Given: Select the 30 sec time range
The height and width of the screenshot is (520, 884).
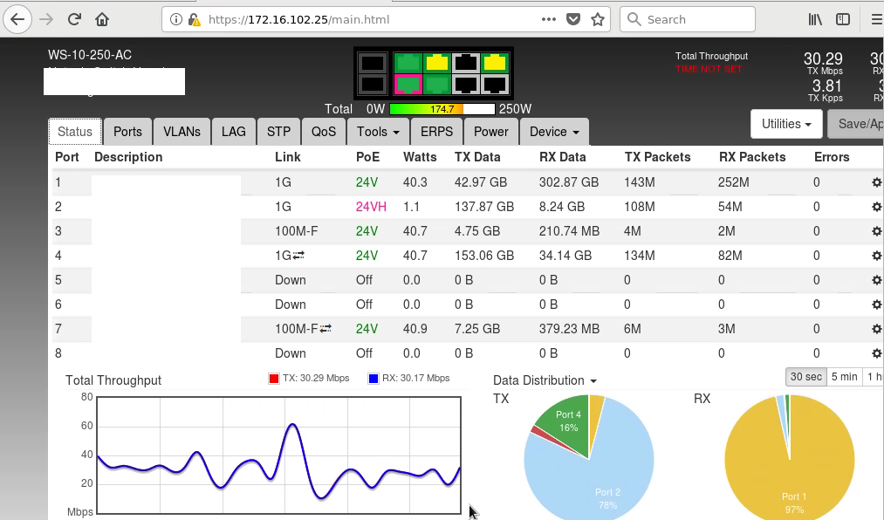Looking at the screenshot, I should (x=806, y=377).
